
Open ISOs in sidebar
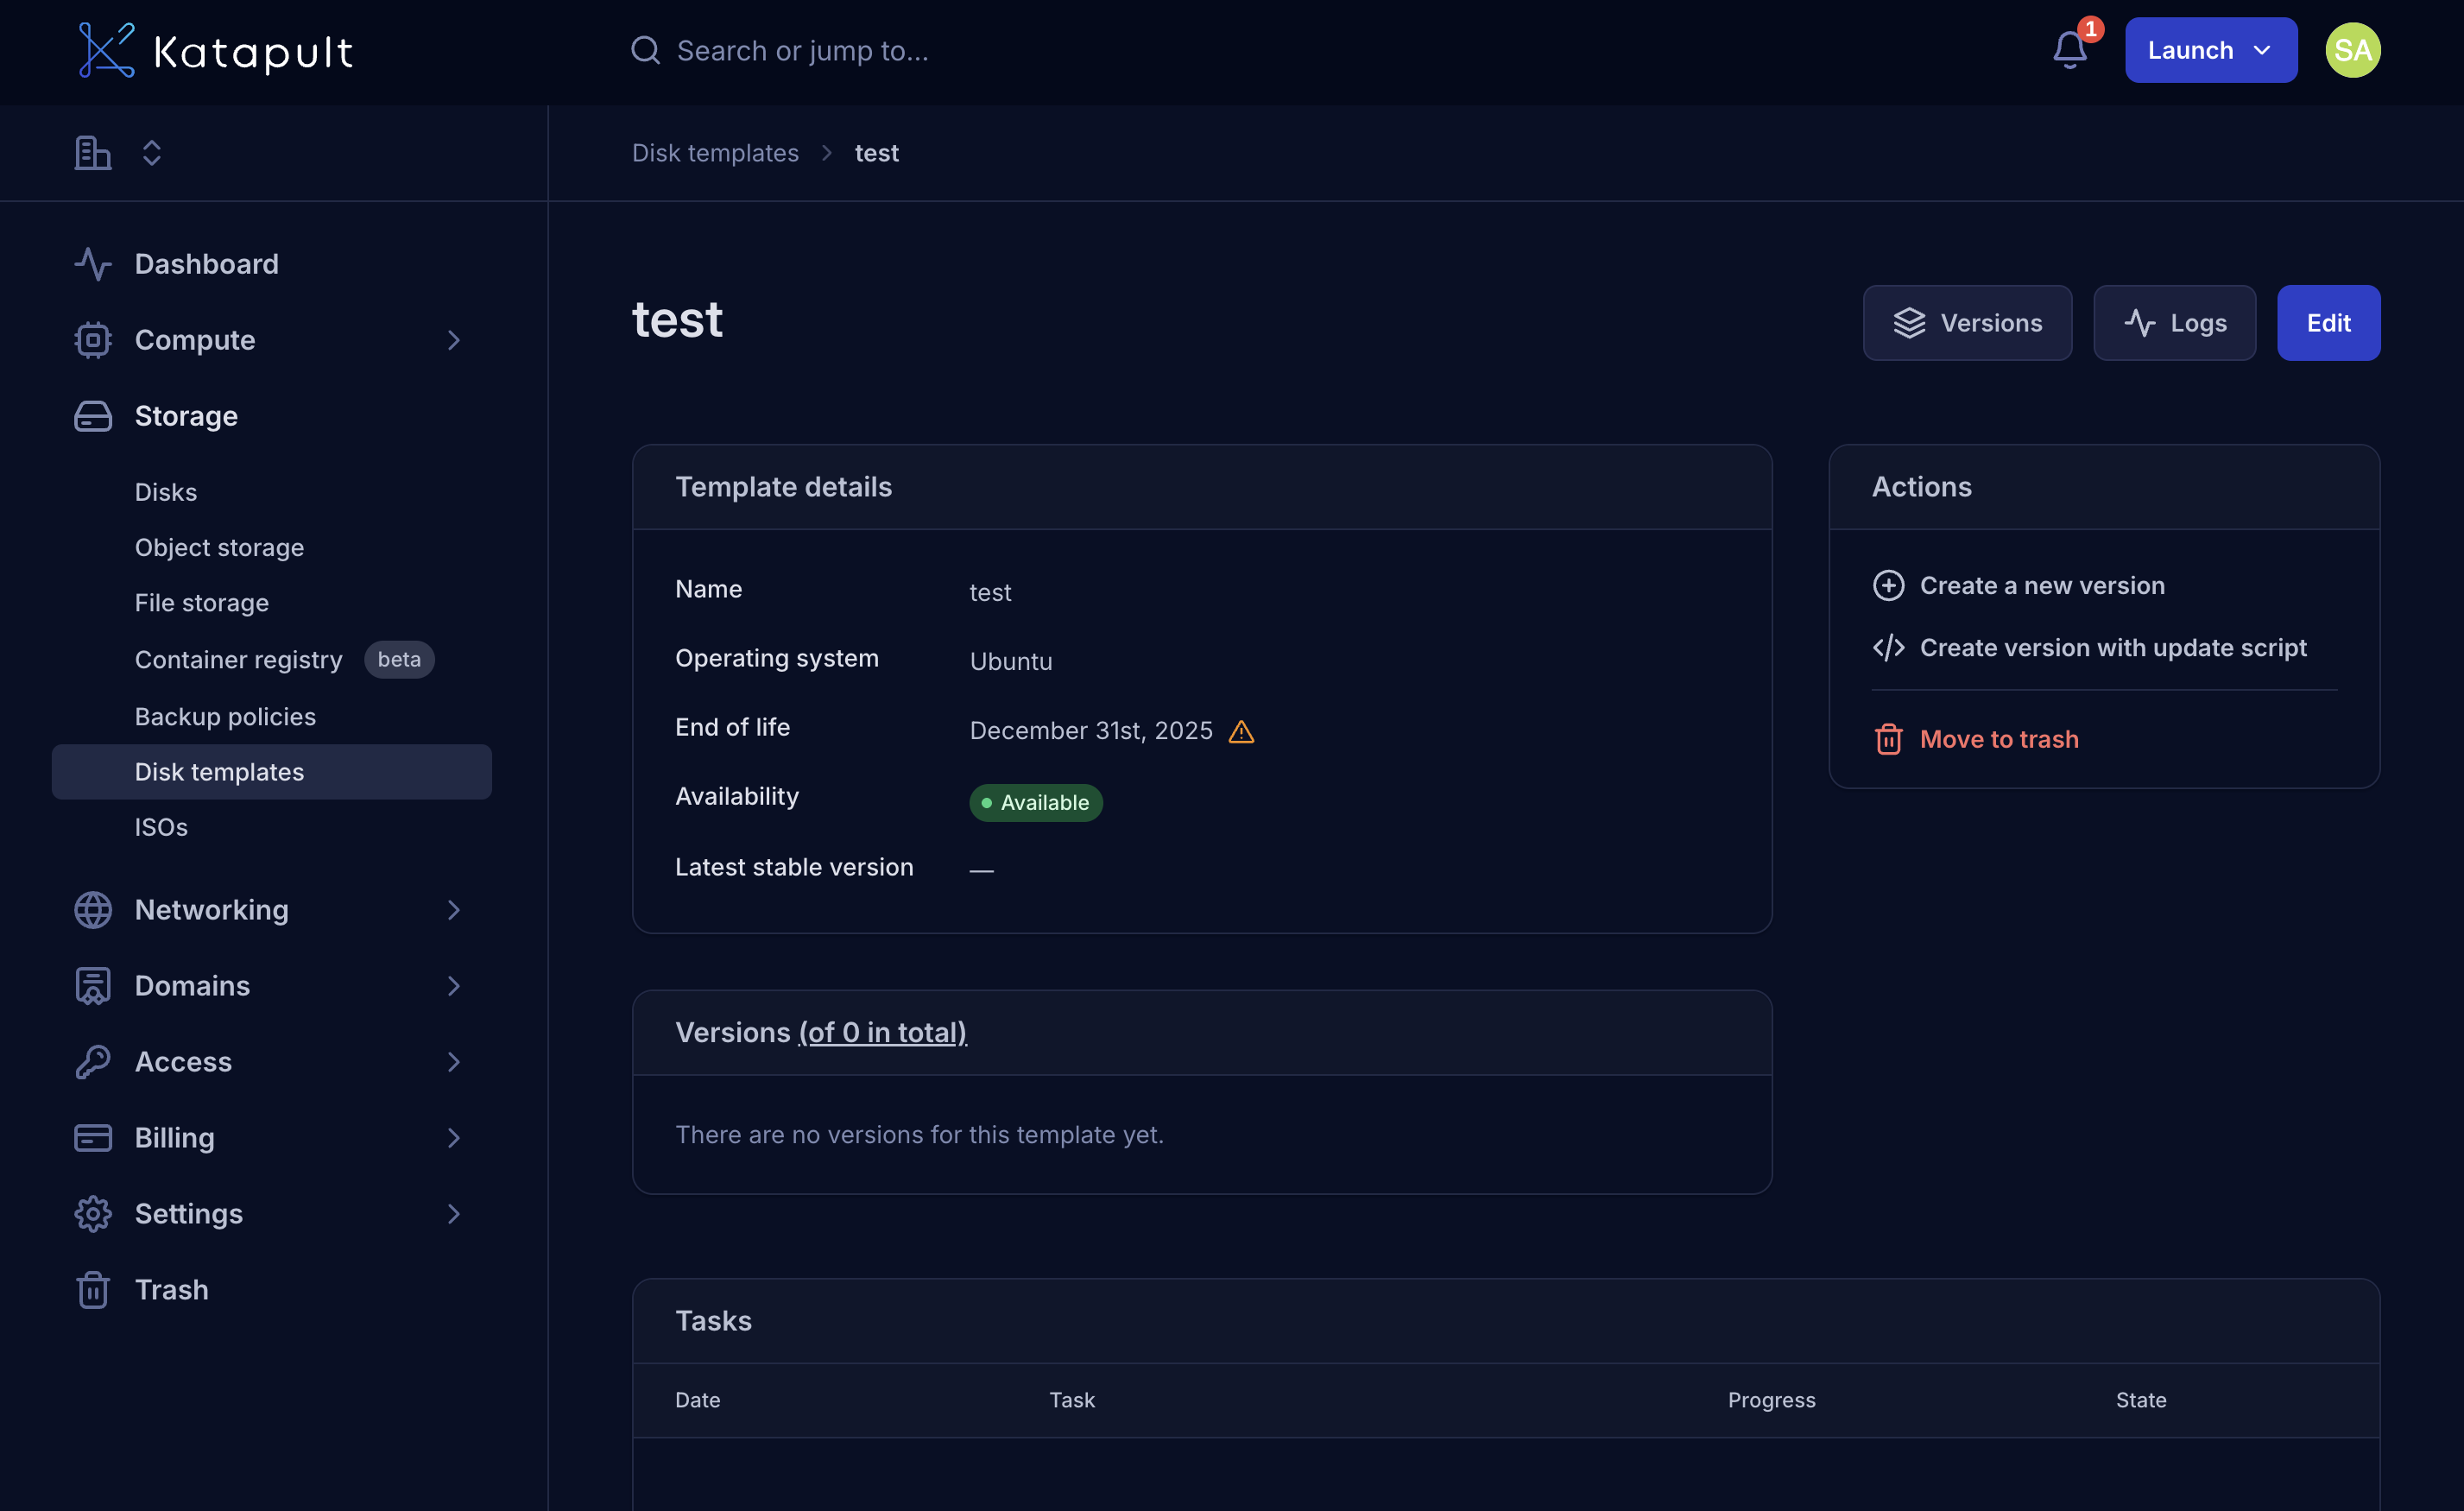pyautogui.click(x=161, y=827)
